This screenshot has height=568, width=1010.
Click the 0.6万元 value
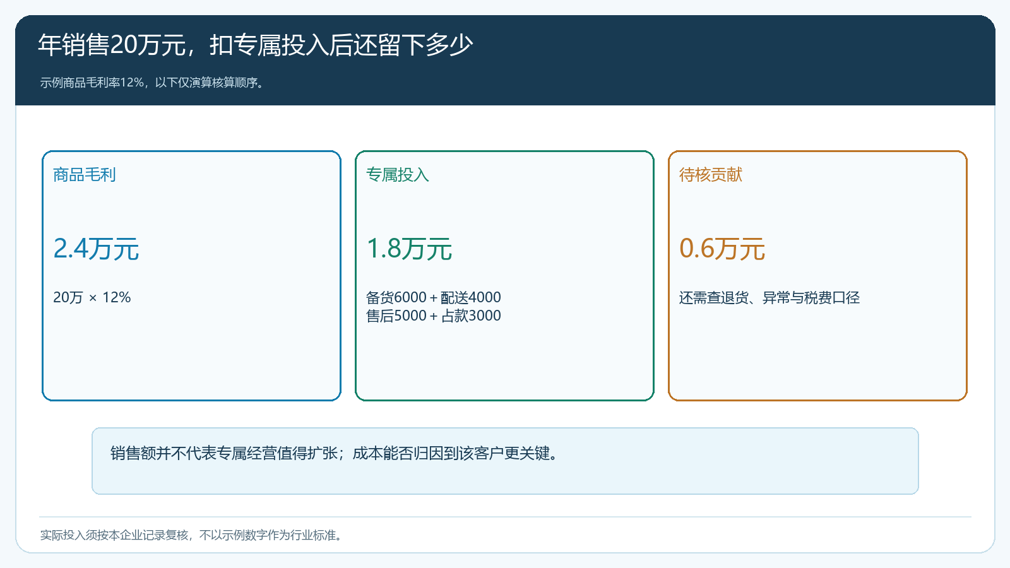pyautogui.click(x=722, y=249)
